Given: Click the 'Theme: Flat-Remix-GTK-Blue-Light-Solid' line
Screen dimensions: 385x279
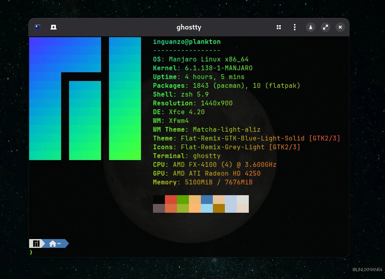Looking at the screenshot, I should coord(246,139).
